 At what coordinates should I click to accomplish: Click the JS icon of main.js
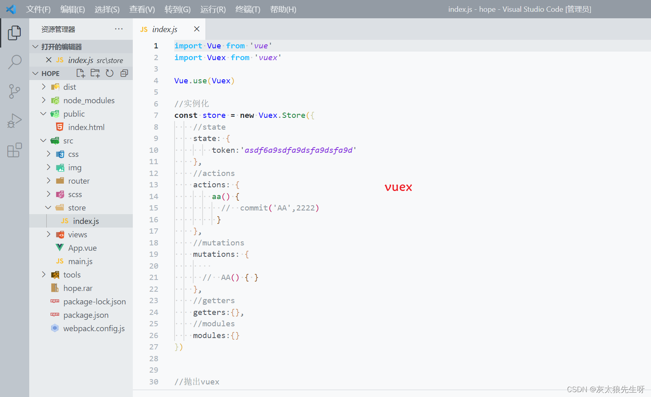click(x=60, y=261)
